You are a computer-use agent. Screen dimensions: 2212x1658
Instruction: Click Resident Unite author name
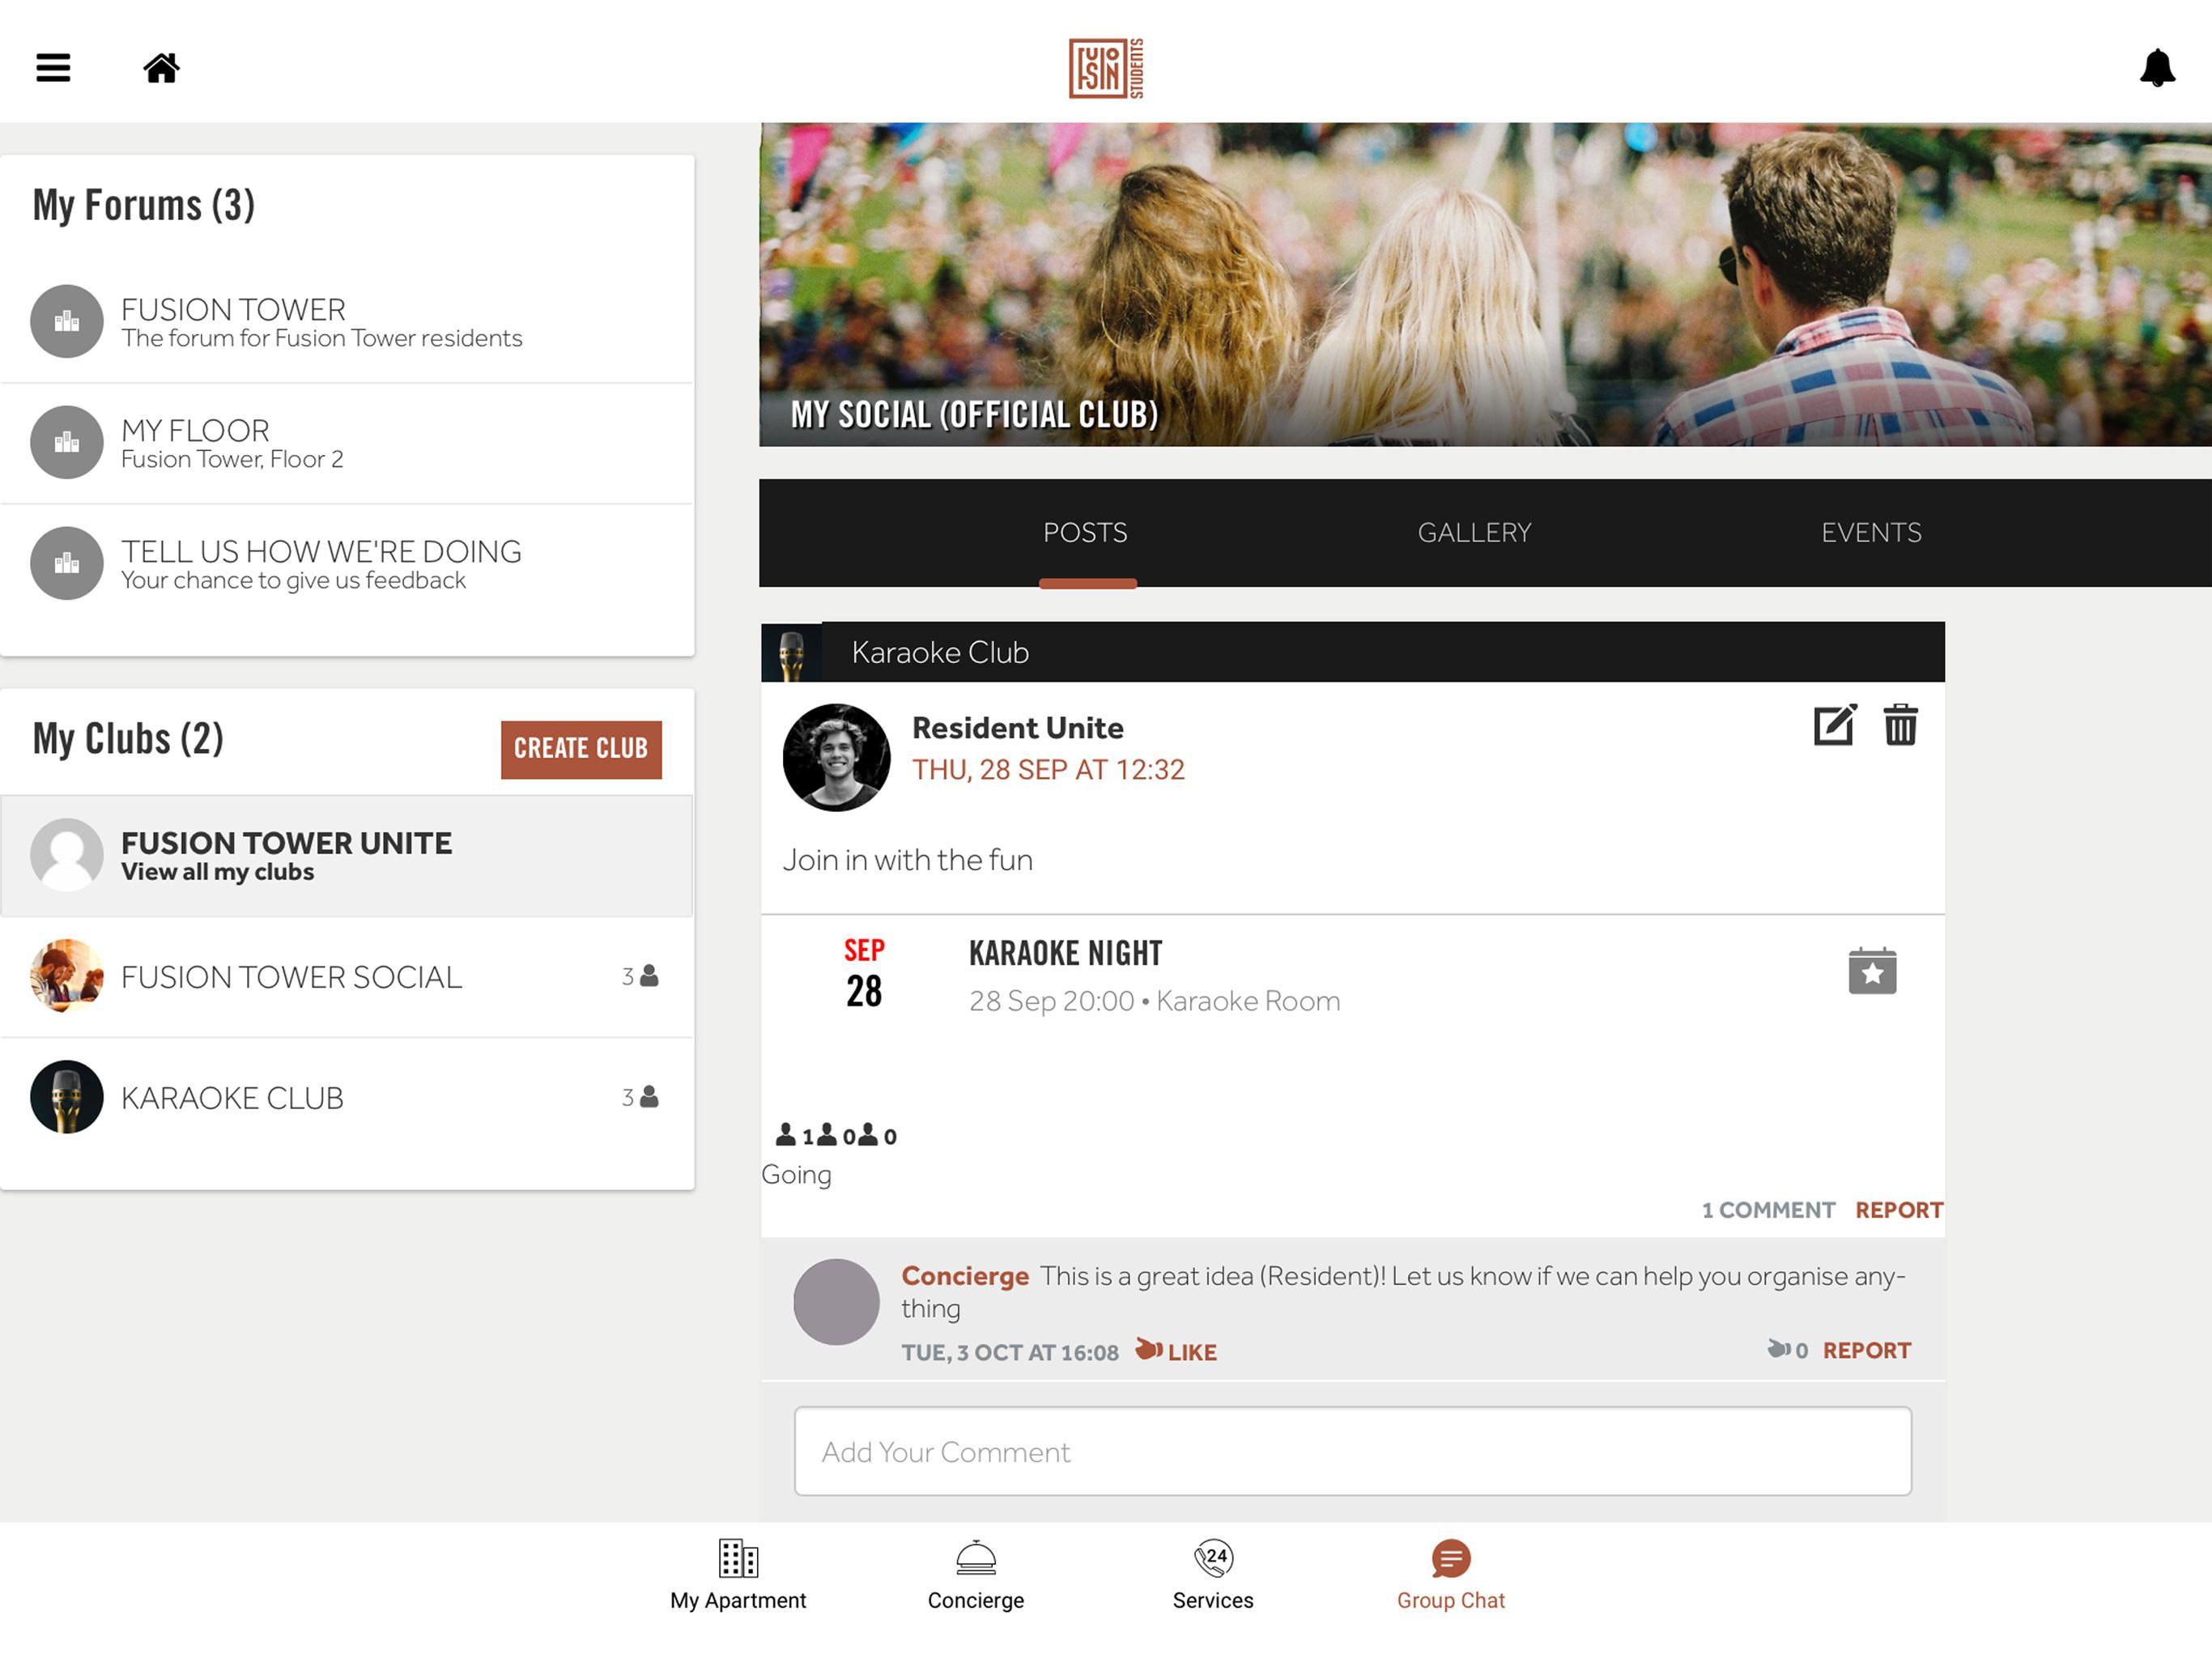coord(1017,727)
